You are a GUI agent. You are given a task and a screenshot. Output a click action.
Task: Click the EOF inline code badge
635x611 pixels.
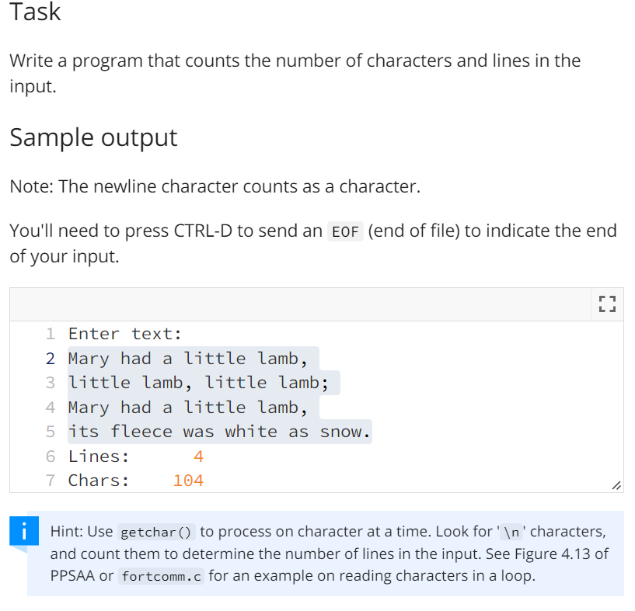(x=345, y=231)
